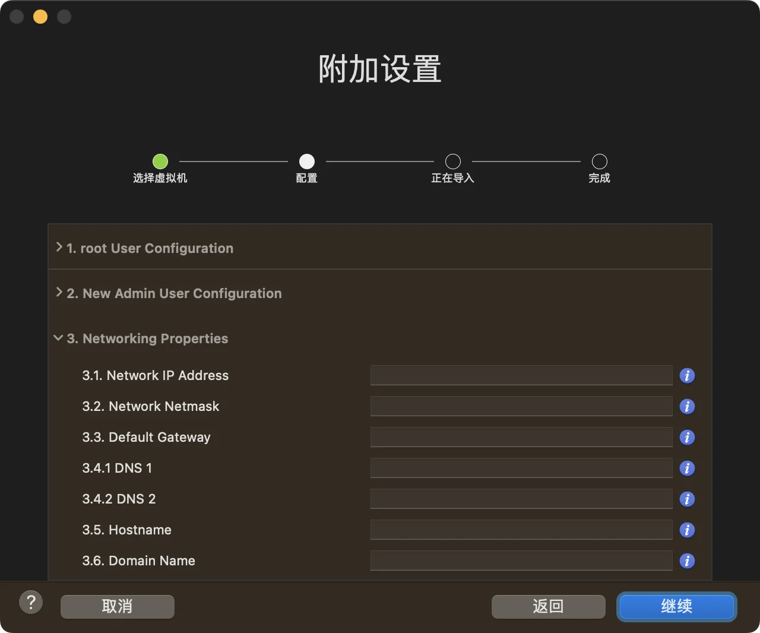
Task: Show info for the DNS 1 field
Action: pos(687,468)
